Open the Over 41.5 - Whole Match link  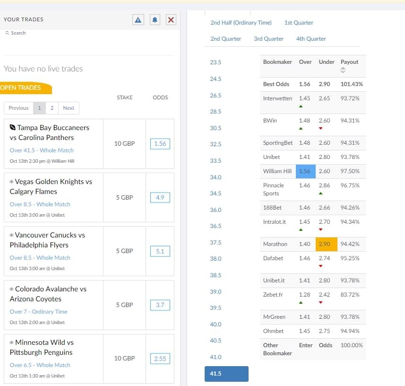[42, 150]
